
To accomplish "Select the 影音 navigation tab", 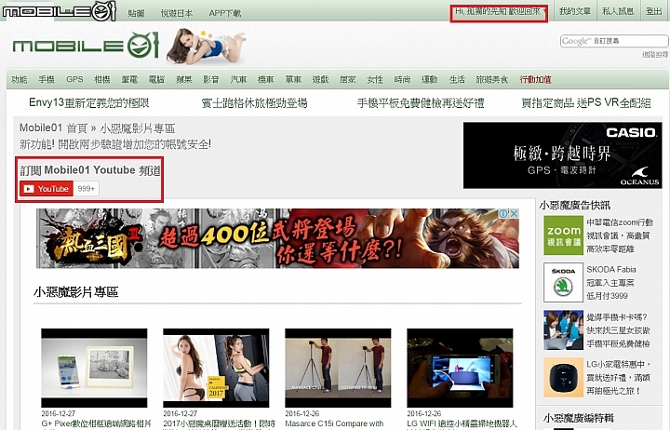I will click(x=211, y=79).
